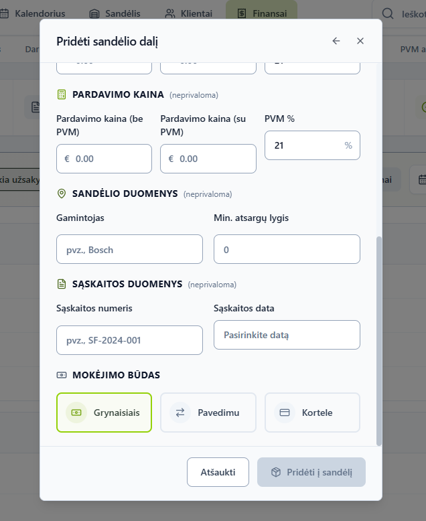The width and height of the screenshot is (426, 521).
Task: Click the back arrow in dialog header
Action: (336, 41)
